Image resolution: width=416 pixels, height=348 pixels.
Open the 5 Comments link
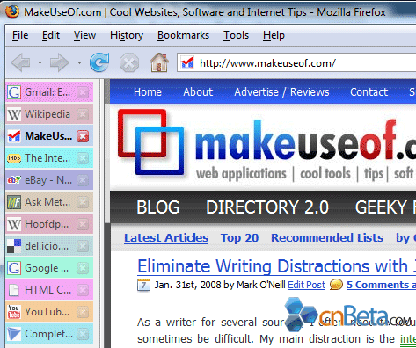pos(381,285)
